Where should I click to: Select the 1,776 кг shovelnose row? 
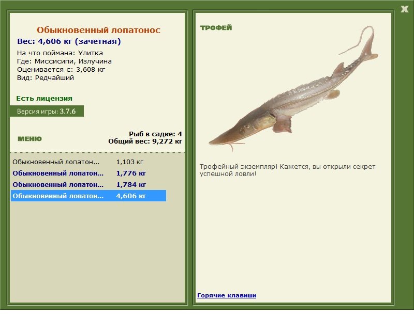(x=88, y=173)
